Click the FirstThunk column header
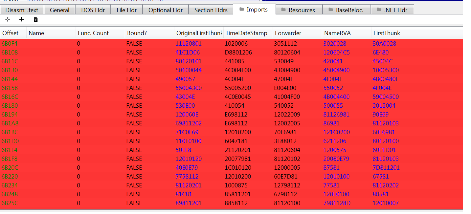Viewport: 471px width, 214px height. tap(417, 33)
